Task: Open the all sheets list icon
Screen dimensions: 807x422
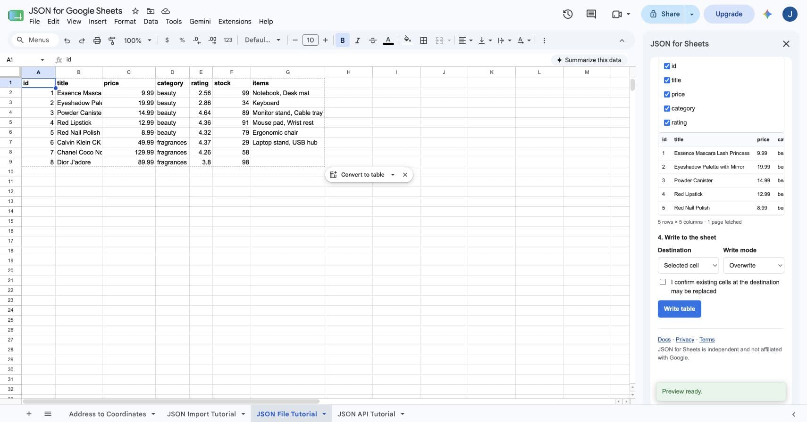Action: pyautogui.click(x=48, y=414)
